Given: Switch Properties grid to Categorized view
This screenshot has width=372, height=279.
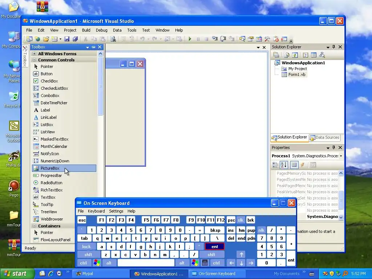Looking at the screenshot, I should pos(275,165).
